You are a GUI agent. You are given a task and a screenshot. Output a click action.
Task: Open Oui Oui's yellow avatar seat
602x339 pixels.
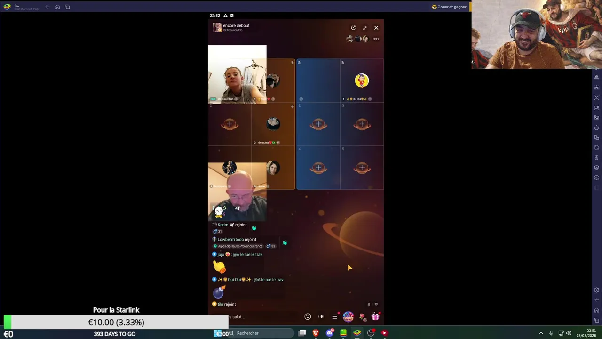[362, 81]
